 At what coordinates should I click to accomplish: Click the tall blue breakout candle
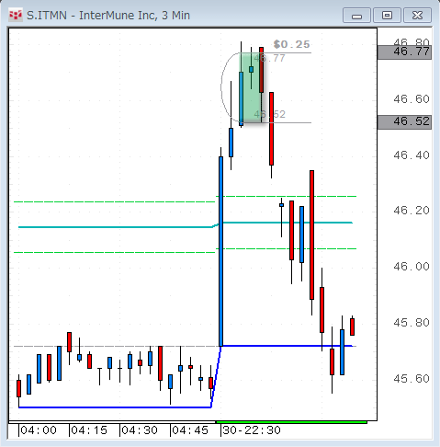(220, 251)
